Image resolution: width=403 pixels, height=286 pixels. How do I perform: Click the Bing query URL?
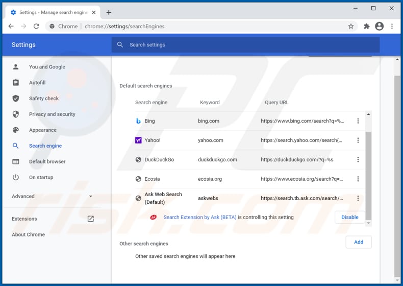302,121
